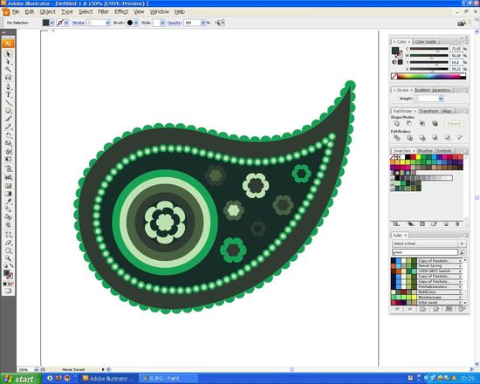This screenshot has width=480, height=384.
Task: Click the first Shape Modes icon in Pathfinder
Action: point(397,123)
